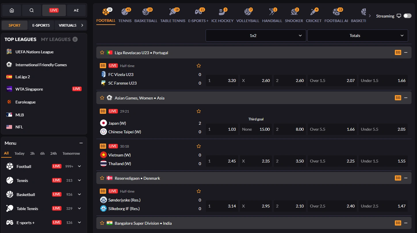Favorite the Reserveligaen Denmark league star

coord(102,178)
